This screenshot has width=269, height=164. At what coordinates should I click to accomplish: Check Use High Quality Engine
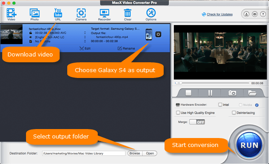click(x=178, y=113)
